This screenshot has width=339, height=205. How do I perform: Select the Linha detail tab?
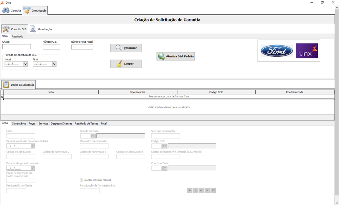point(5,123)
